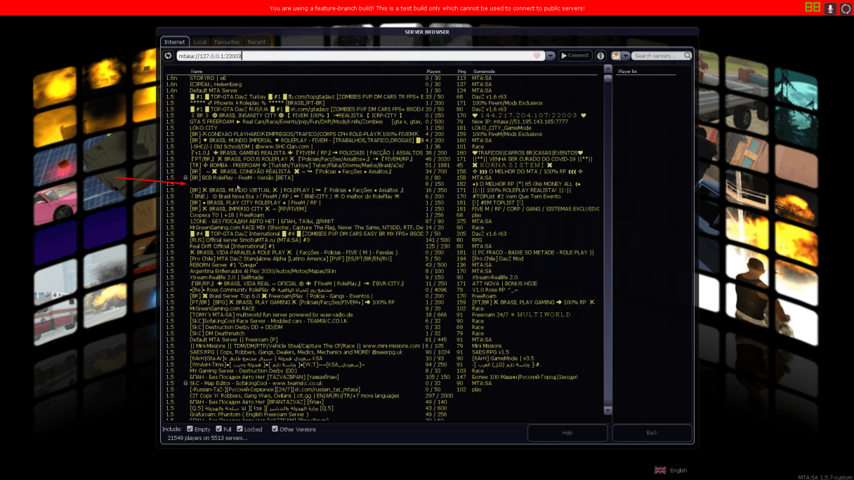Click the search magnifier icon

(x=688, y=55)
